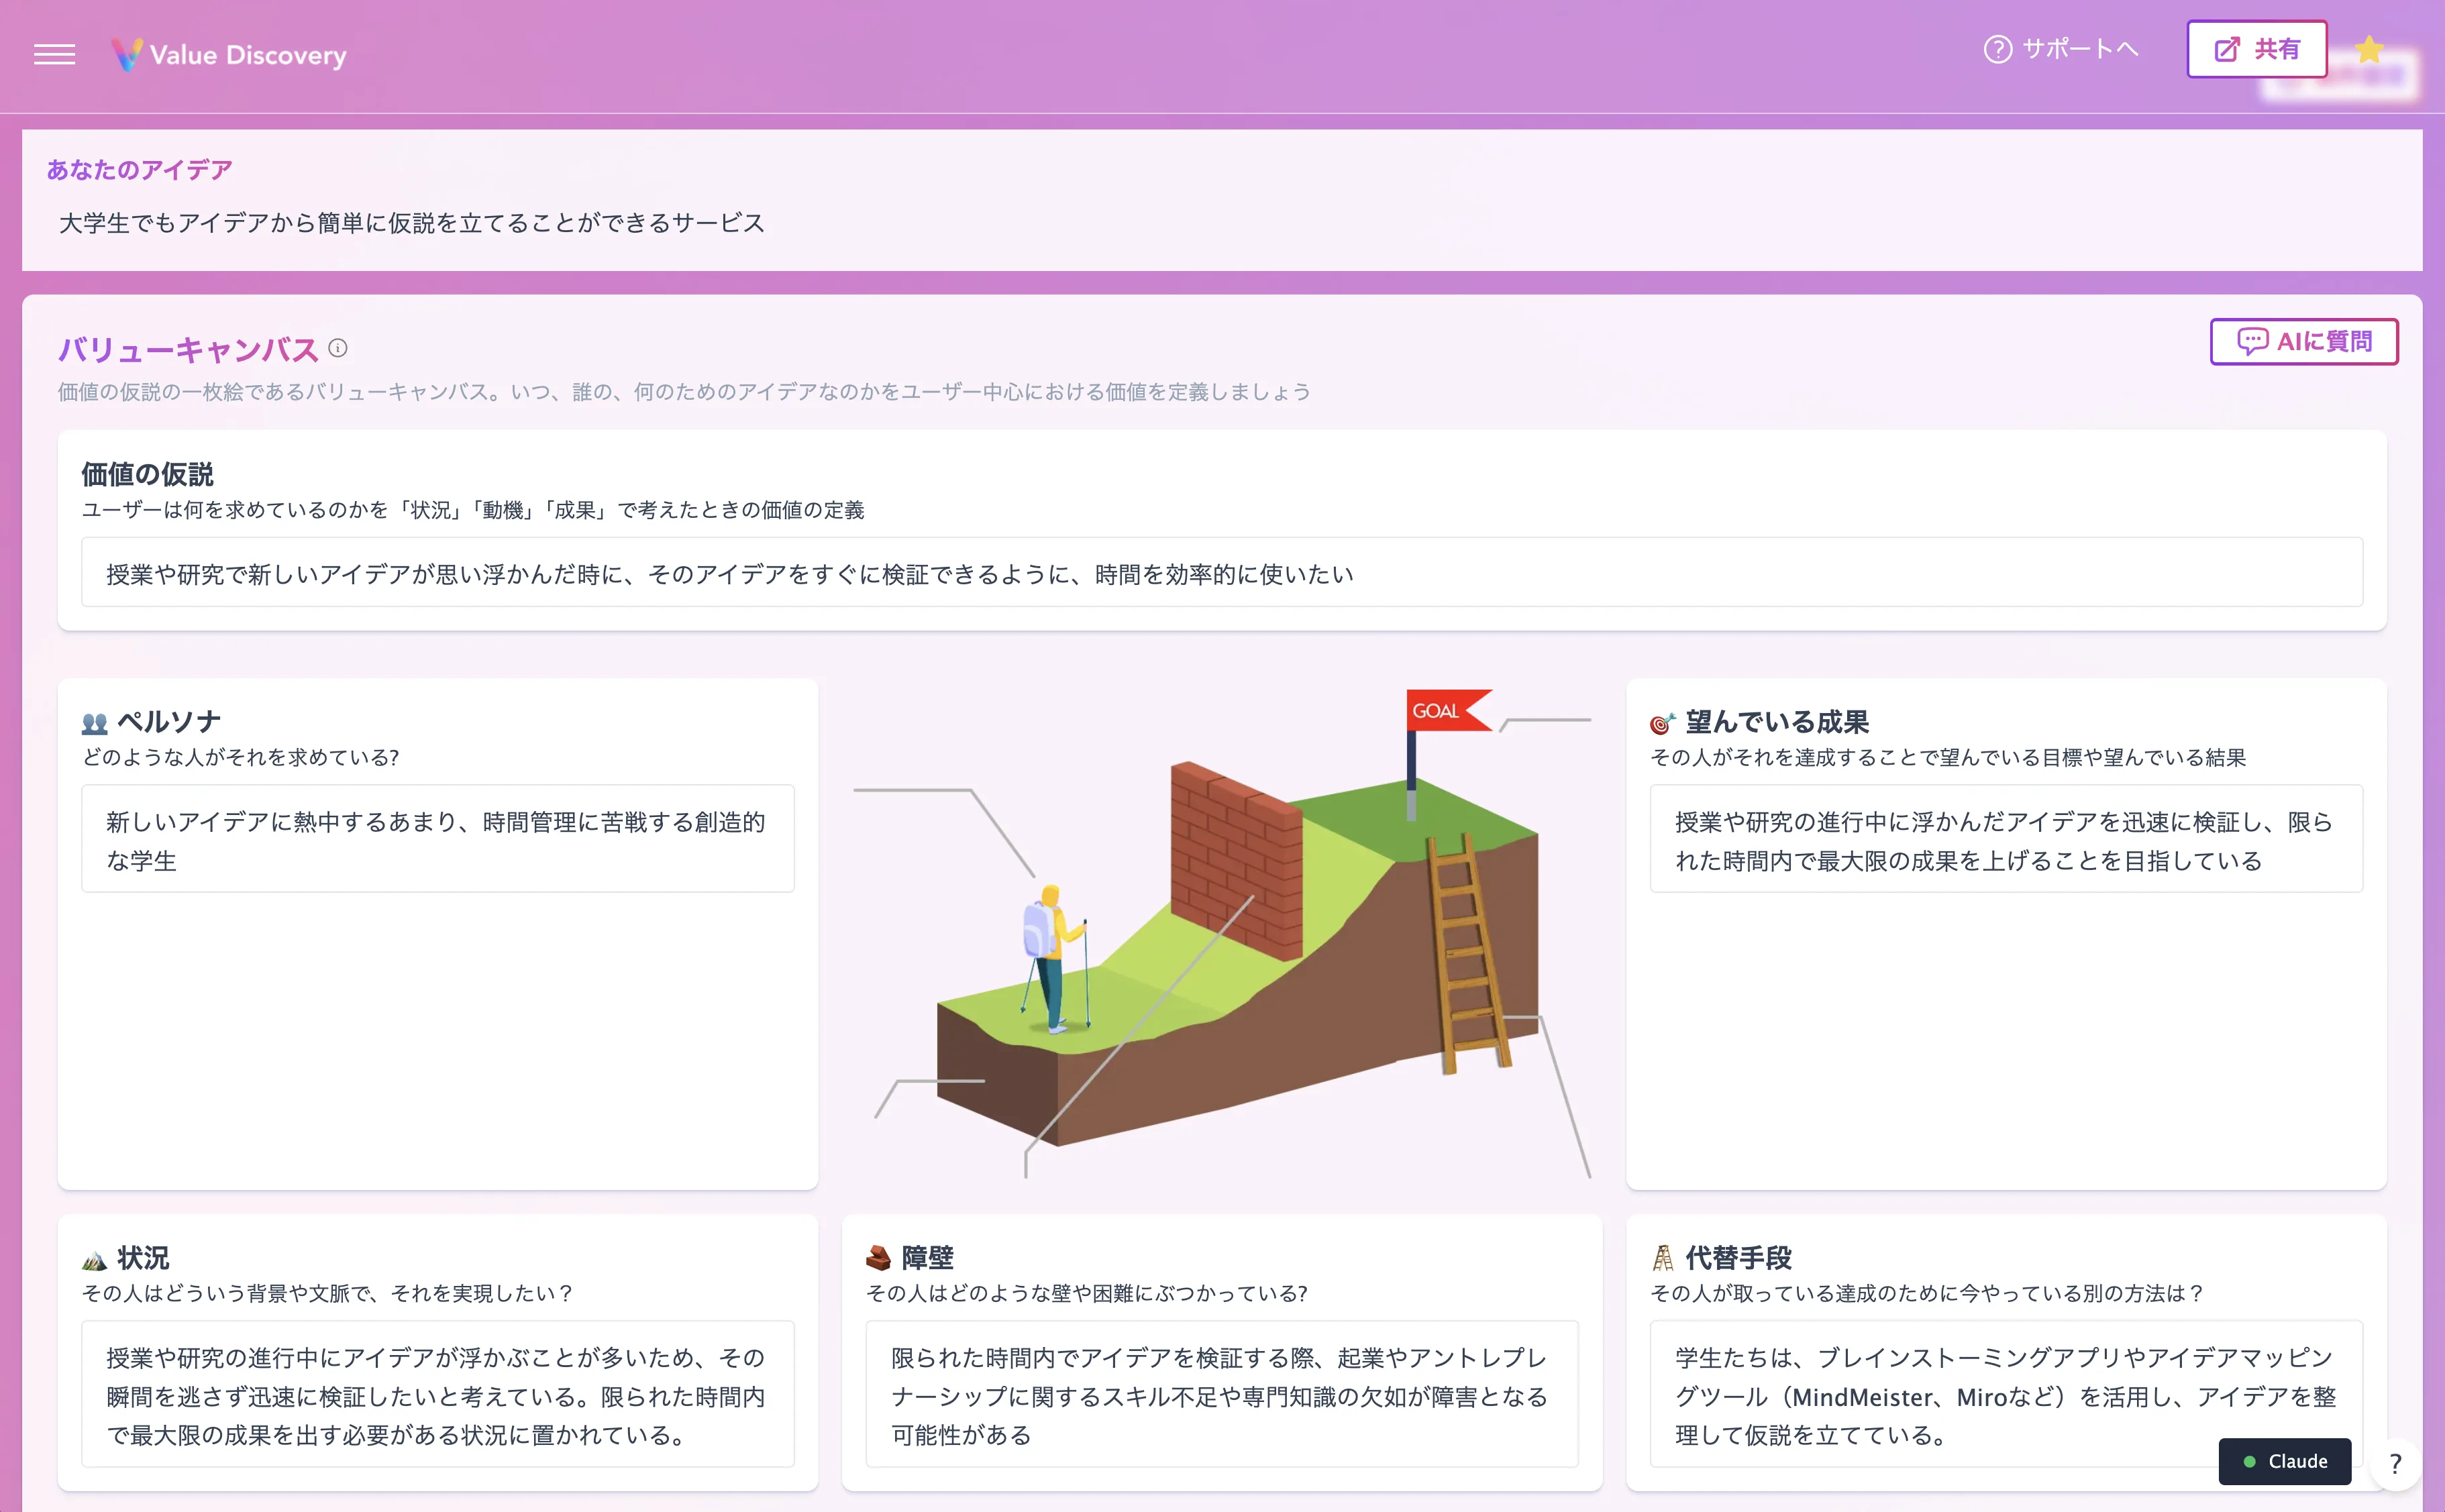
Task: Click the target icon beside 望んでいる成果
Action: [1662, 723]
